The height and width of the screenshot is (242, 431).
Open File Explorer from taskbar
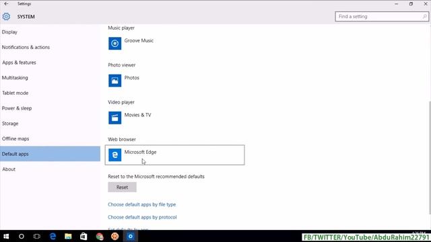(68, 236)
